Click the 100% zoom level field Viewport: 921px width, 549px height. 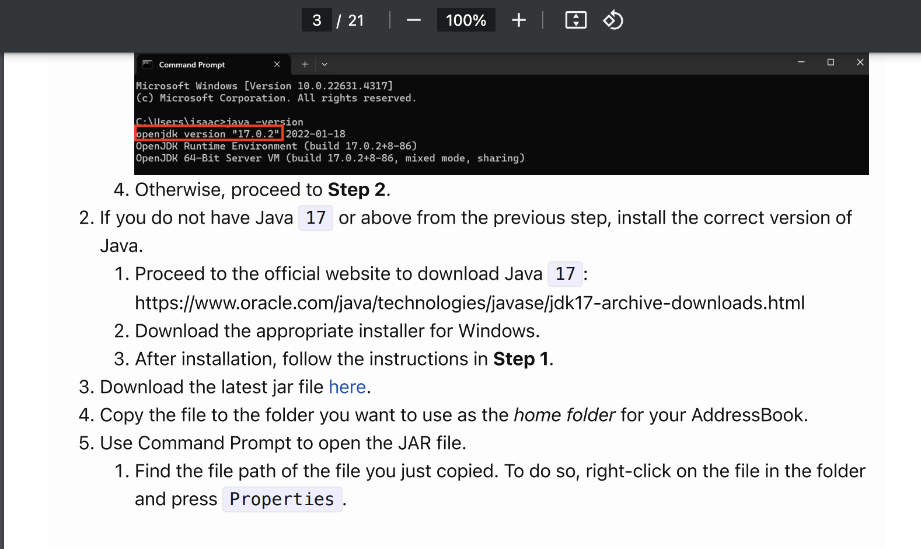(466, 20)
